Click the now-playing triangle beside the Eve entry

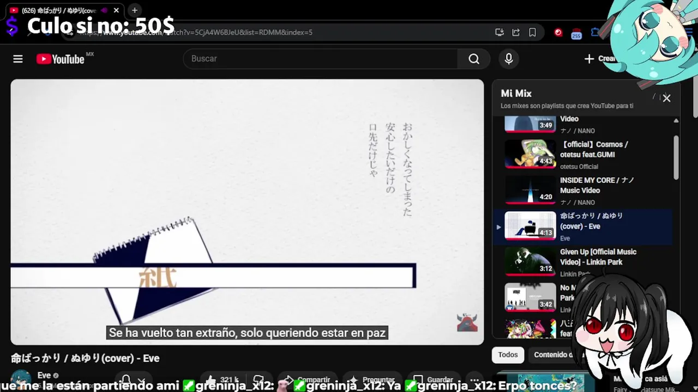[x=498, y=227]
